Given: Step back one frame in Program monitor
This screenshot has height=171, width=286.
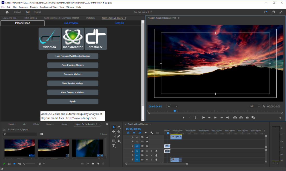Looking at the screenshot, I should (209, 118).
